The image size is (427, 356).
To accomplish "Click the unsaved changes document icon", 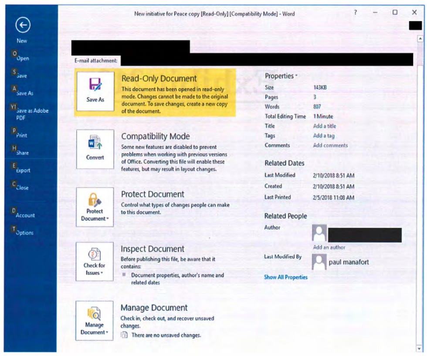I will point(124,335).
